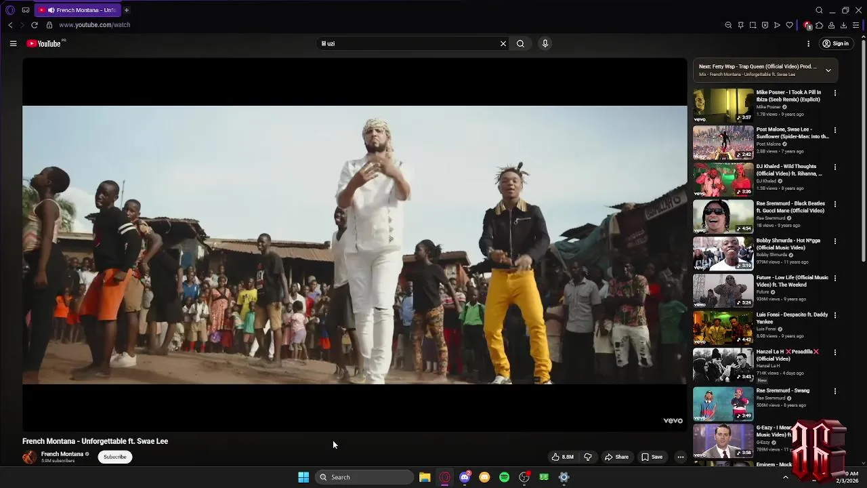Open more actions ellipsis below the video
867x488 pixels.
pyautogui.click(x=681, y=457)
